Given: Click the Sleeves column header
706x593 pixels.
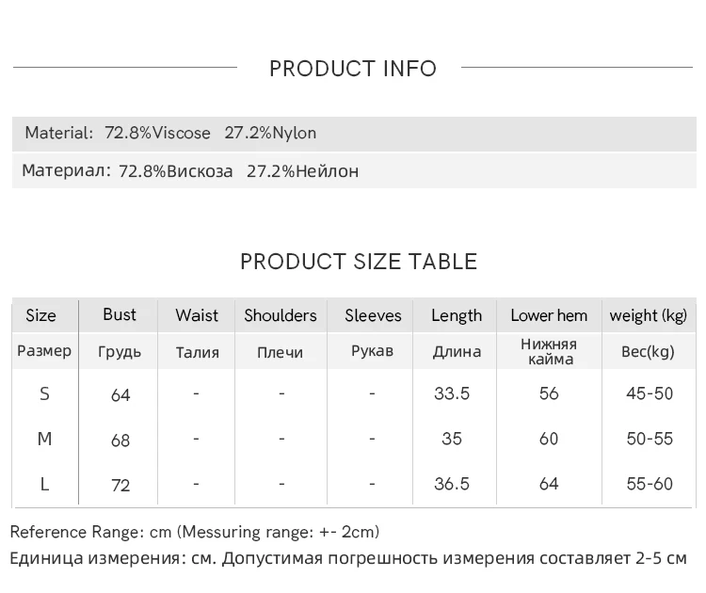Looking at the screenshot, I should pyautogui.click(x=373, y=315).
